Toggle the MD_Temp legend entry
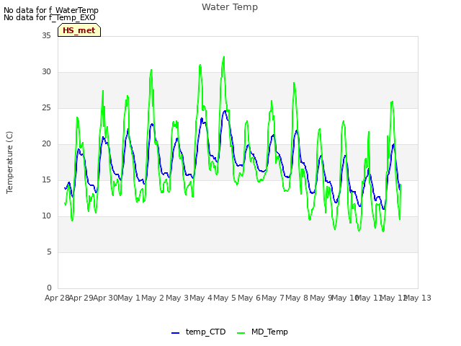The image size is (461, 346). (262, 332)
